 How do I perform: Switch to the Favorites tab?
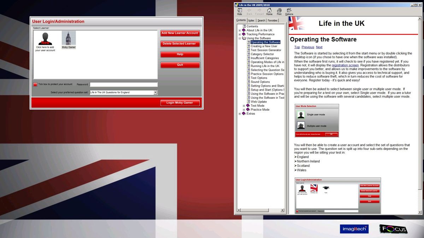tap(272, 20)
